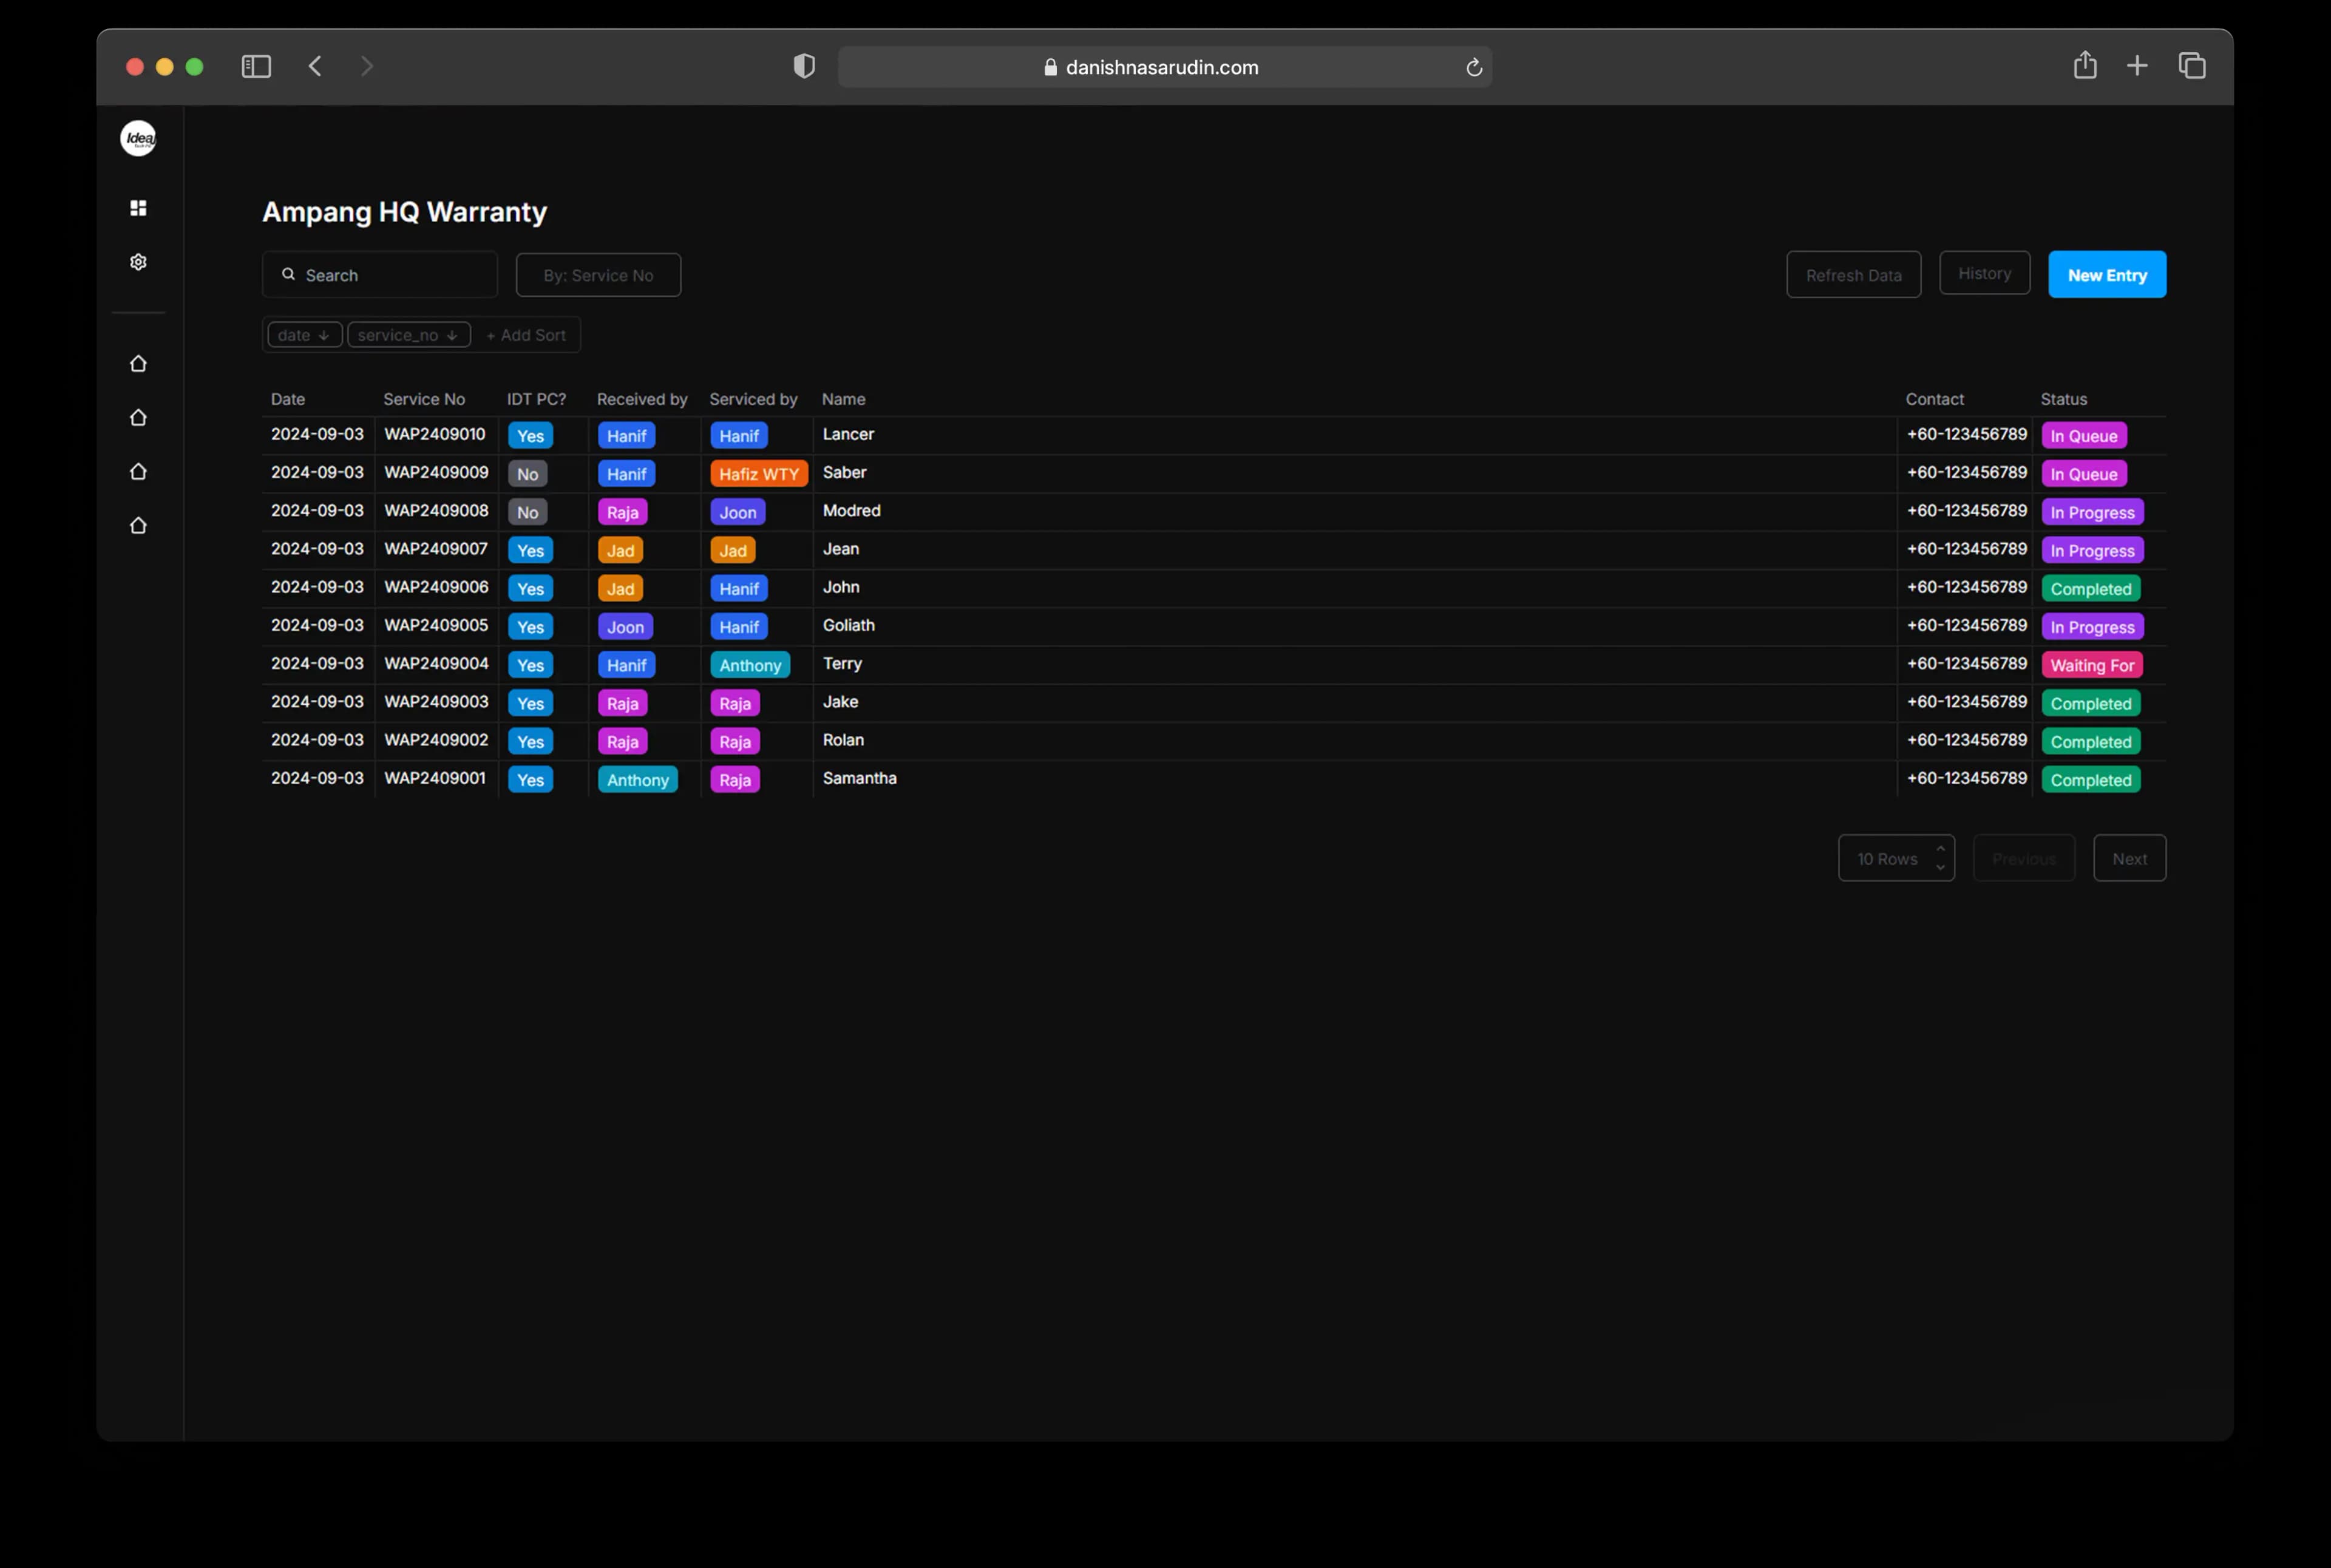Click the Idea logo at sidebar top
This screenshot has width=2331, height=1568.
[138, 138]
